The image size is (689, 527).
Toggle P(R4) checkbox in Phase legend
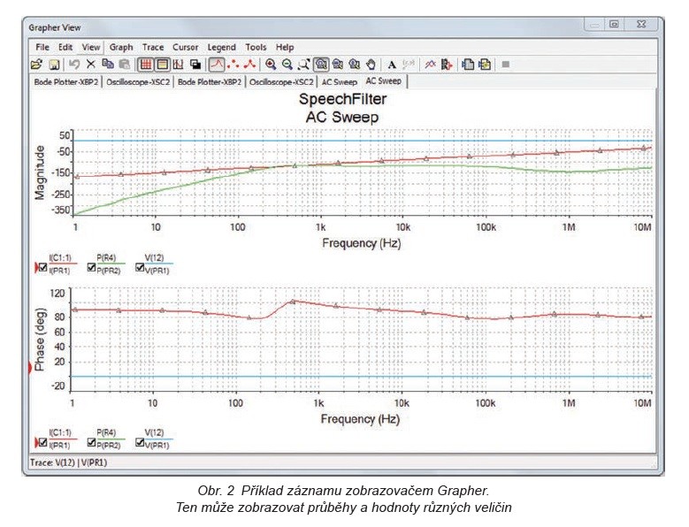pos(91,442)
